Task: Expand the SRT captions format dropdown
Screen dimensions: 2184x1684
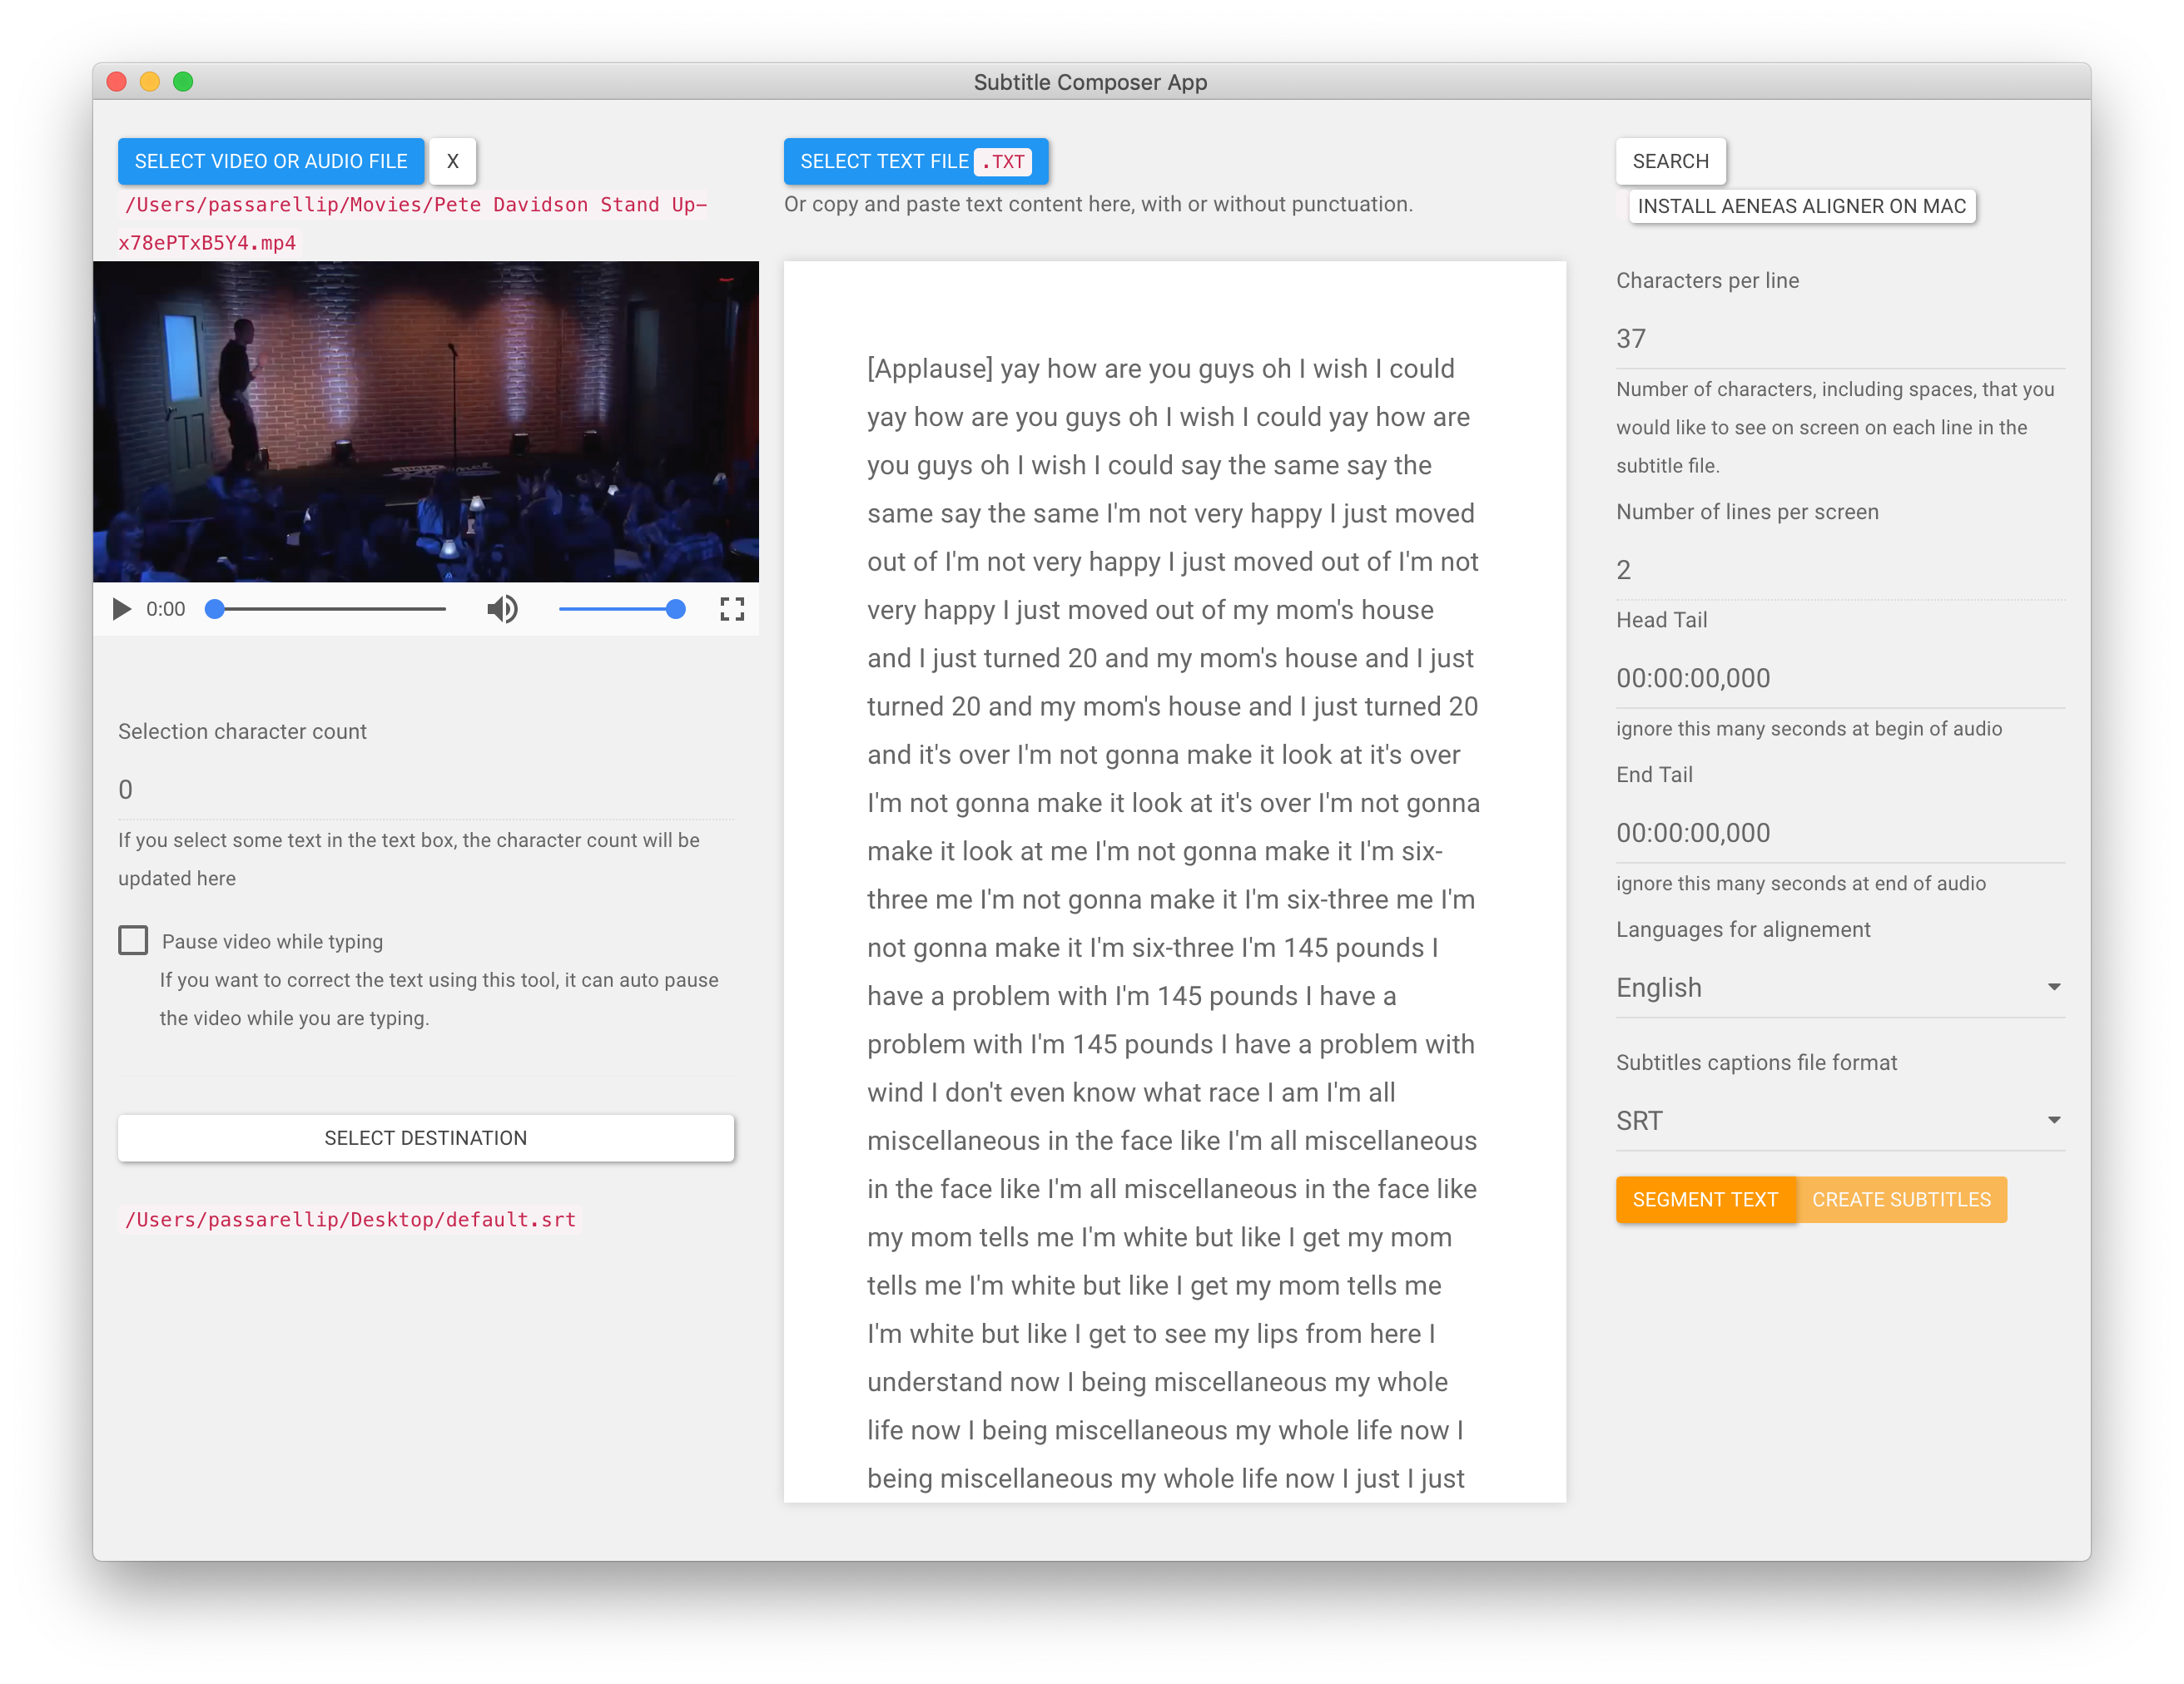Action: click(x=1839, y=1121)
